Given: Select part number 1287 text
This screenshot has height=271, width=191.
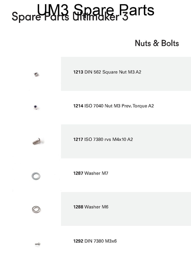Looking at the screenshot, I should click(78, 173).
